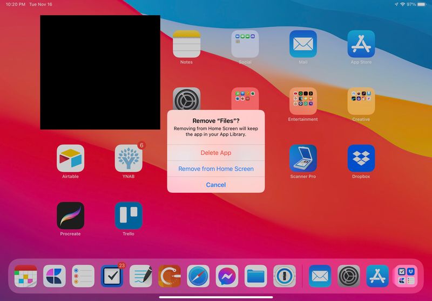Tap the location services arrow icon

coord(396,4)
